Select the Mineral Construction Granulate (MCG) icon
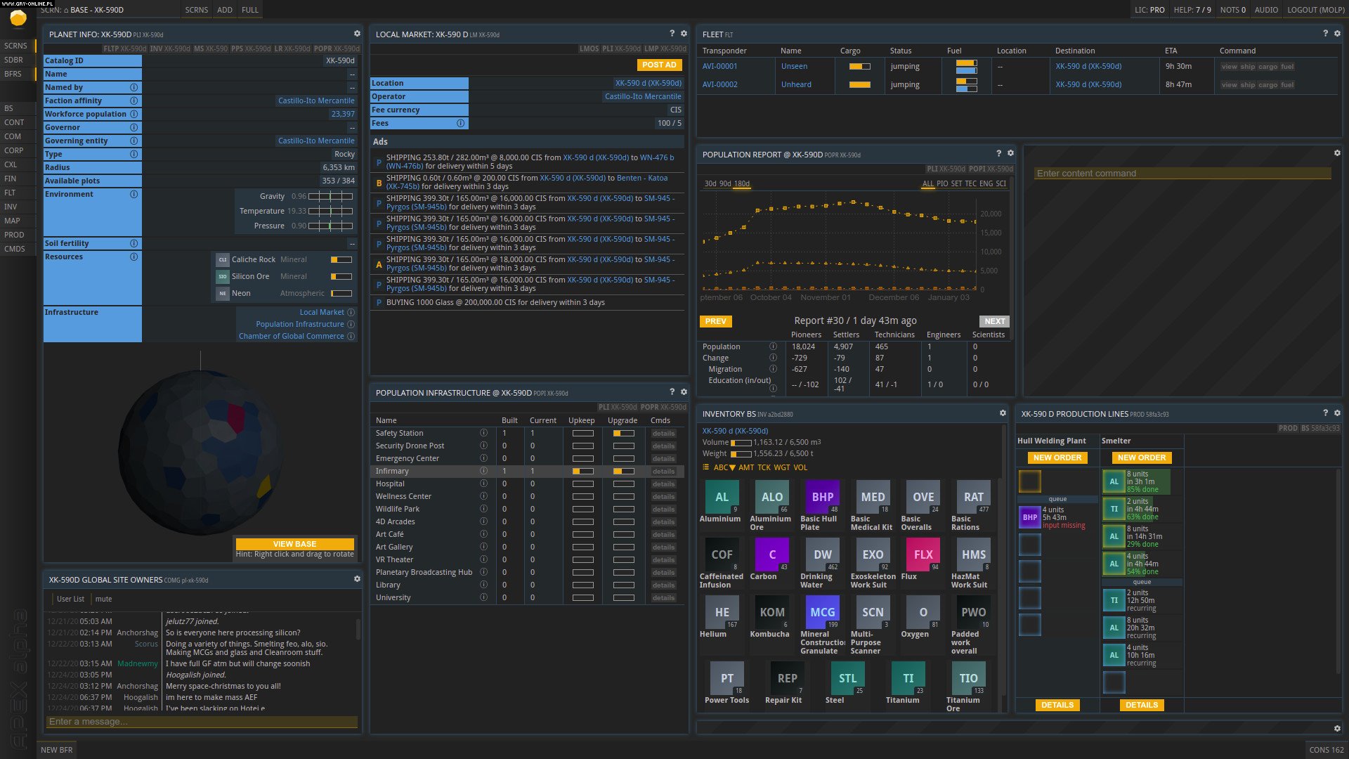Viewport: 1349px width, 759px height. (x=822, y=612)
